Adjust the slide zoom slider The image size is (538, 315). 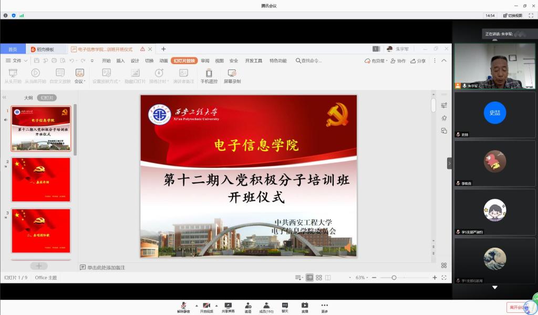coord(394,277)
